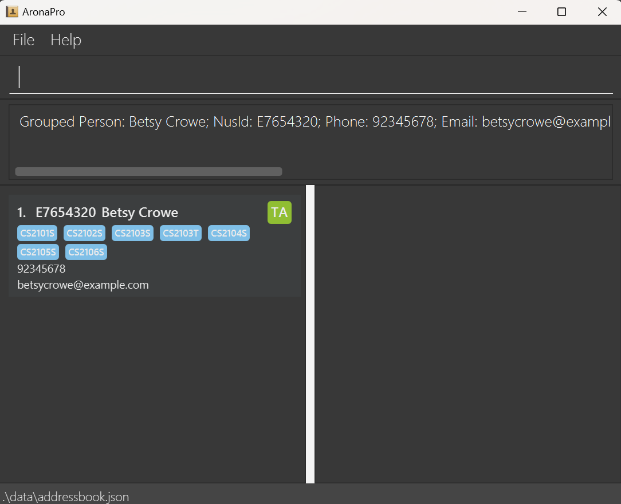Open the File menu
This screenshot has height=504, width=621.
pyautogui.click(x=23, y=40)
